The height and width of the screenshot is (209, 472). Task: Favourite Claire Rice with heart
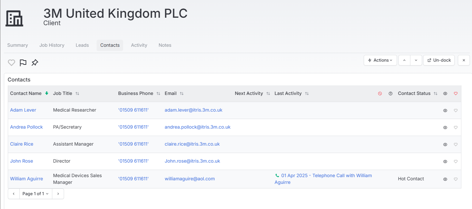pos(456,145)
